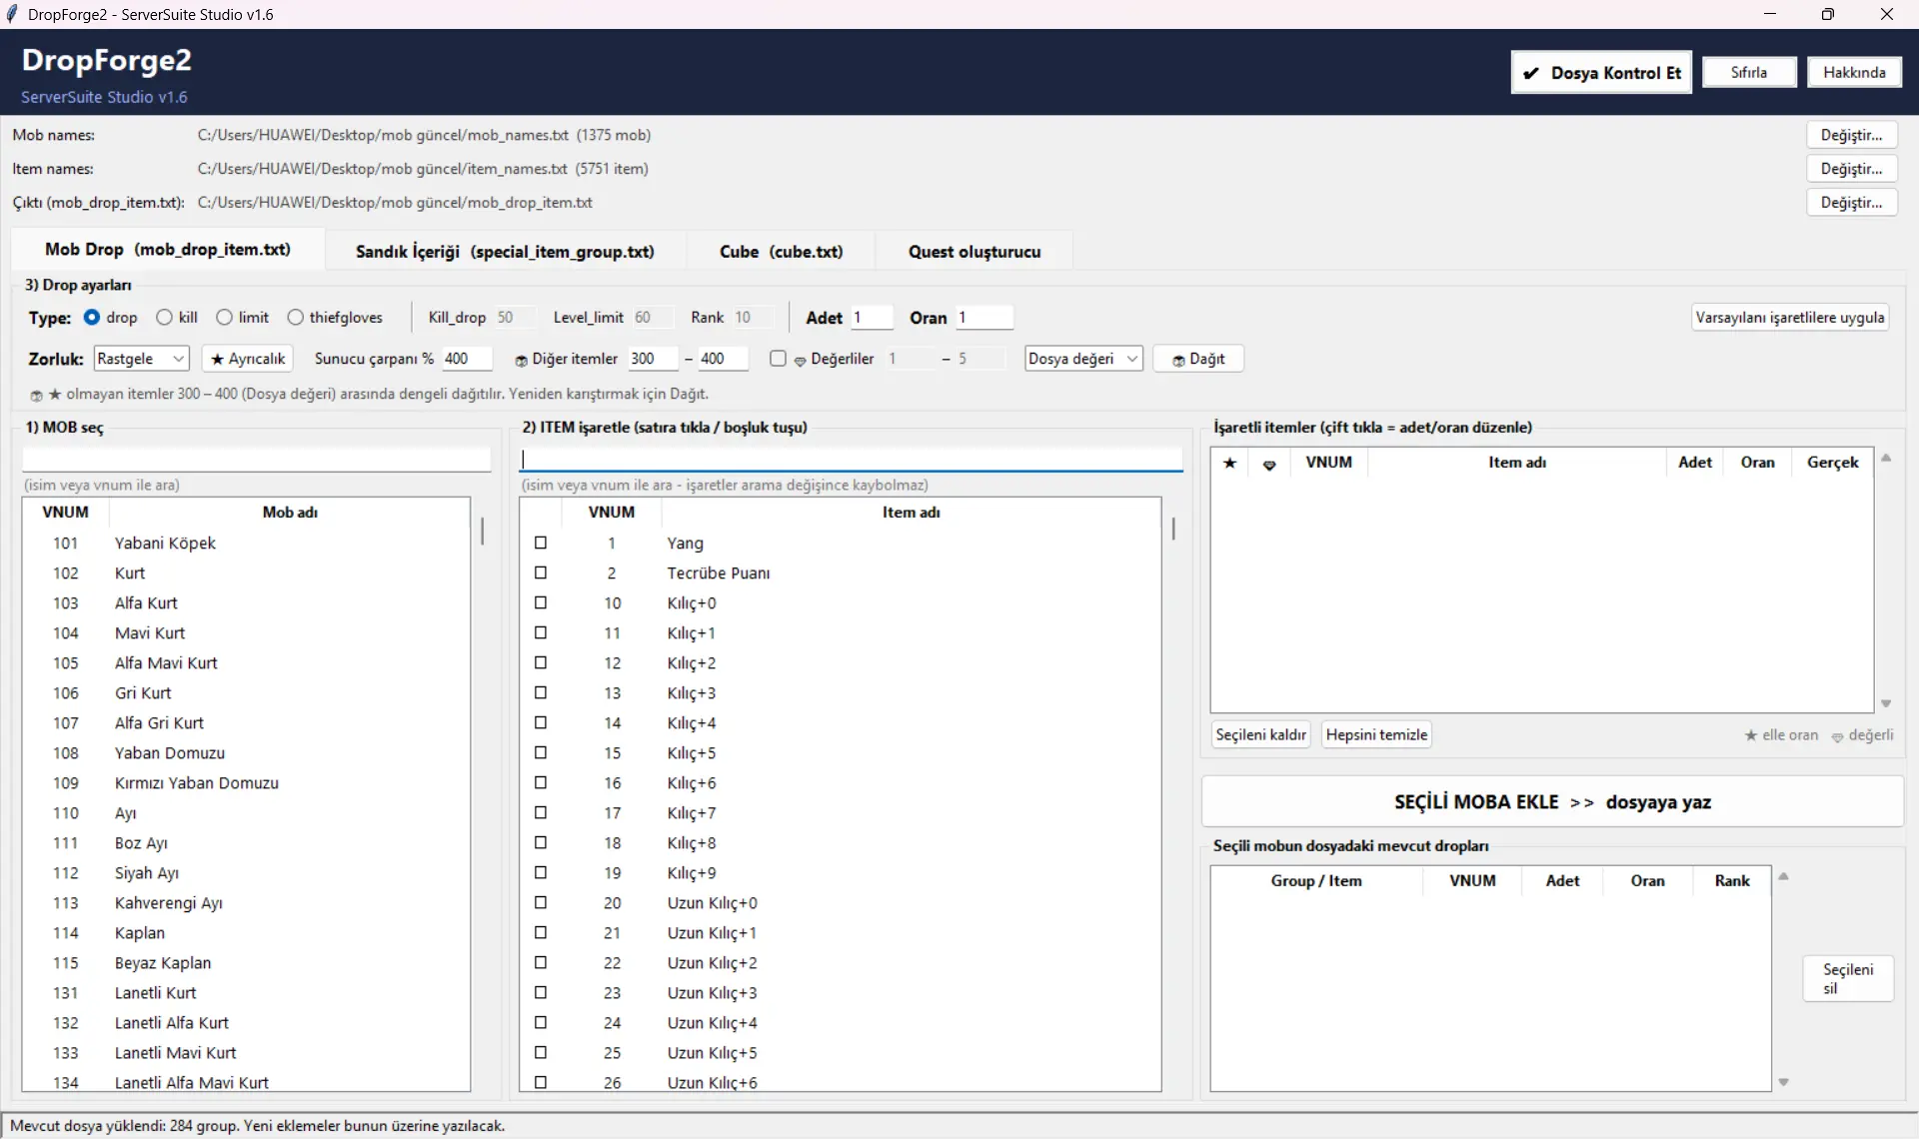Click the Dağıt dice button
The image size is (1919, 1139).
point(1198,359)
